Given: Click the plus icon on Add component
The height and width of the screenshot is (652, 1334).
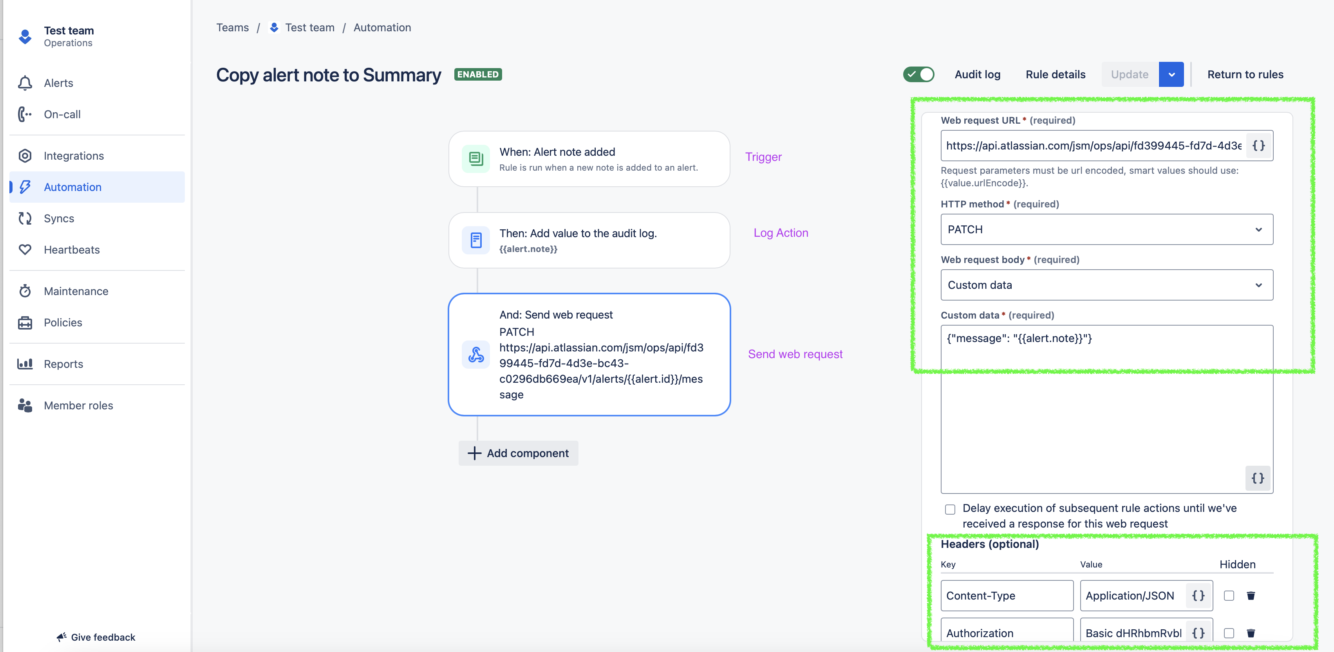Looking at the screenshot, I should tap(474, 453).
